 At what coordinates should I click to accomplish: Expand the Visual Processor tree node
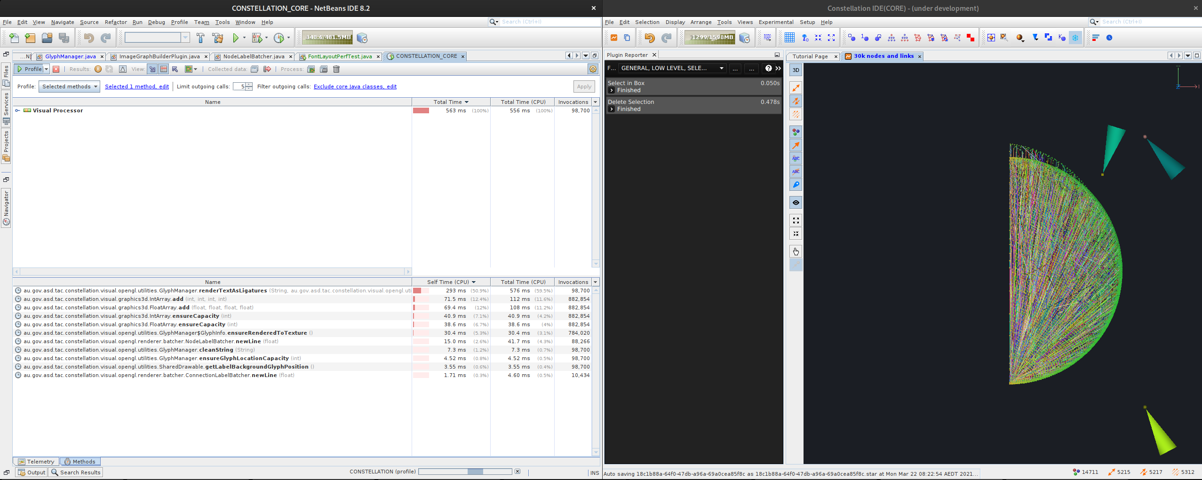click(17, 110)
